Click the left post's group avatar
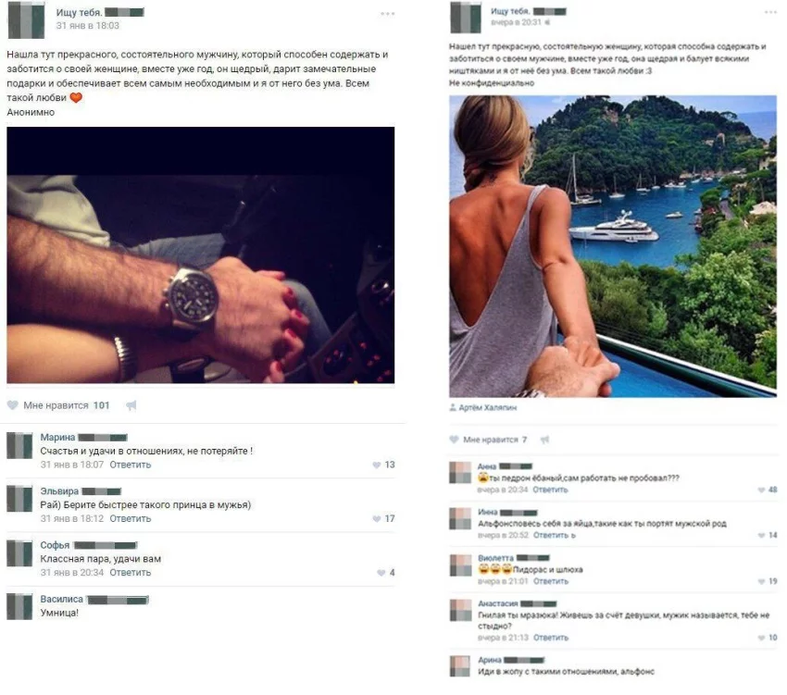The image size is (787, 695). coord(26,19)
